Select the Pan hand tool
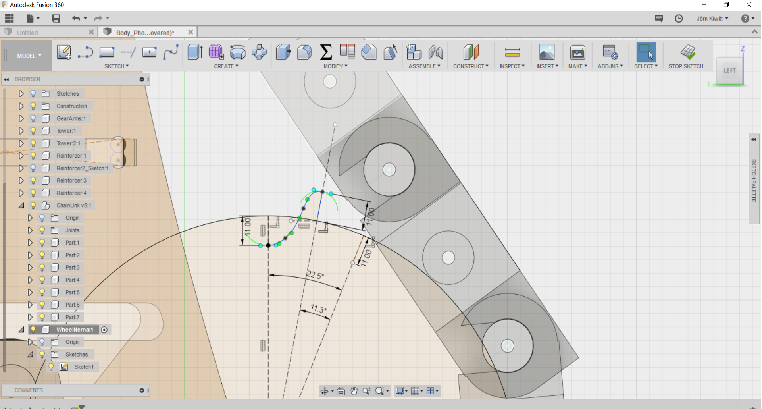The image size is (762, 409). pos(353,391)
